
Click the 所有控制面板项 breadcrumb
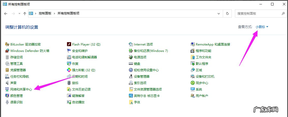tap(69, 13)
